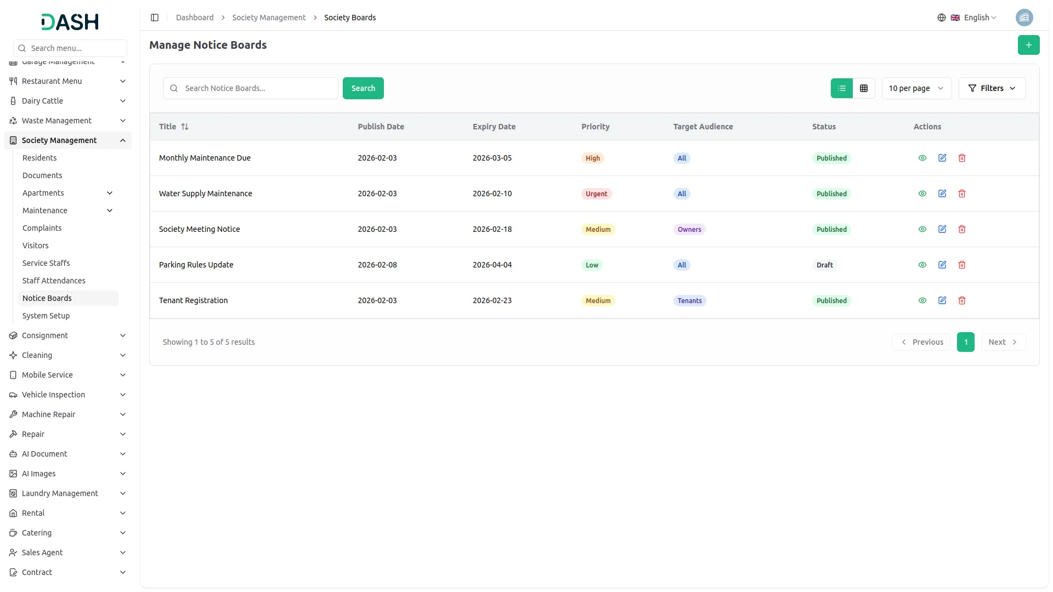Viewport: 1053px width, 592px height.
Task: Switch to list view layout
Action: click(x=841, y=88)
